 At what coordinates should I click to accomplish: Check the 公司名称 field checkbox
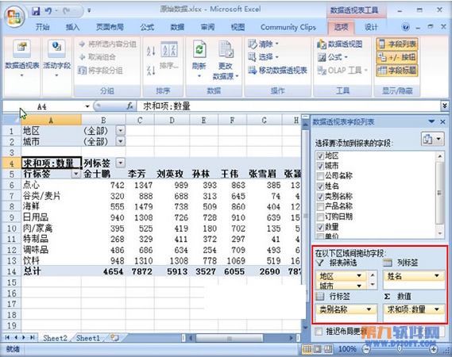tap(320, 176)
